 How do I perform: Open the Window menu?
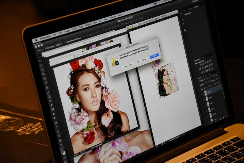(x=113, y=17)
